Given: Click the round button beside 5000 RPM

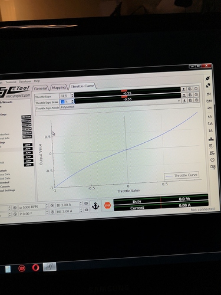Looking at the screenshot, I should coord(15,208).
